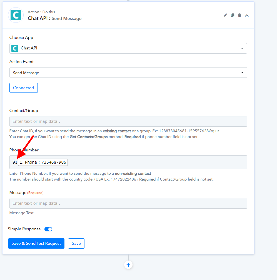The height and width of the screenshot is (280, 277).
Task: Click the 'Chat API : Send Message' title
Action: pyautogui.click(x=54, y=18)
